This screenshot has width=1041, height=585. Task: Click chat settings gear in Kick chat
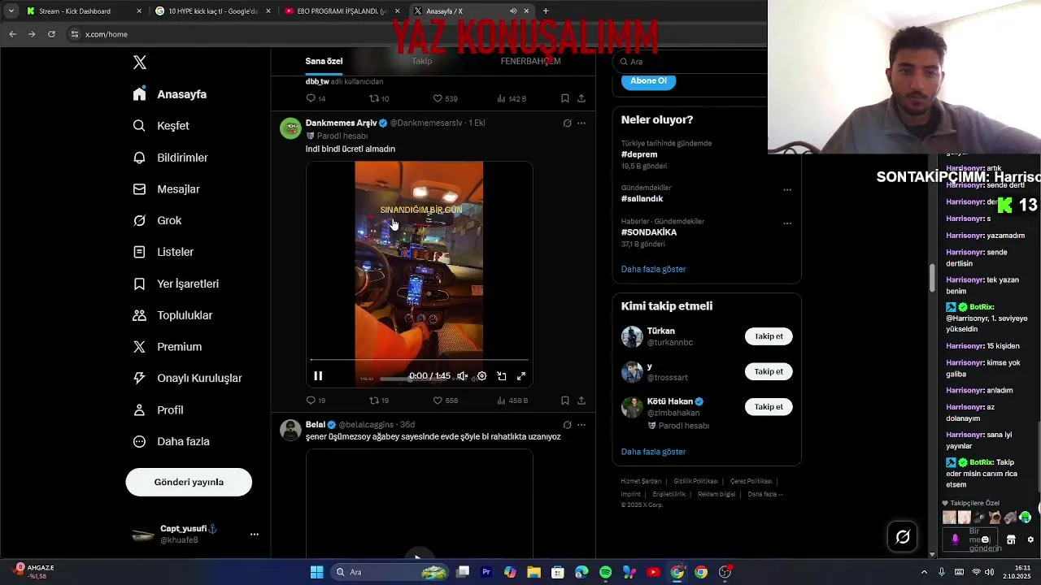1030,539
